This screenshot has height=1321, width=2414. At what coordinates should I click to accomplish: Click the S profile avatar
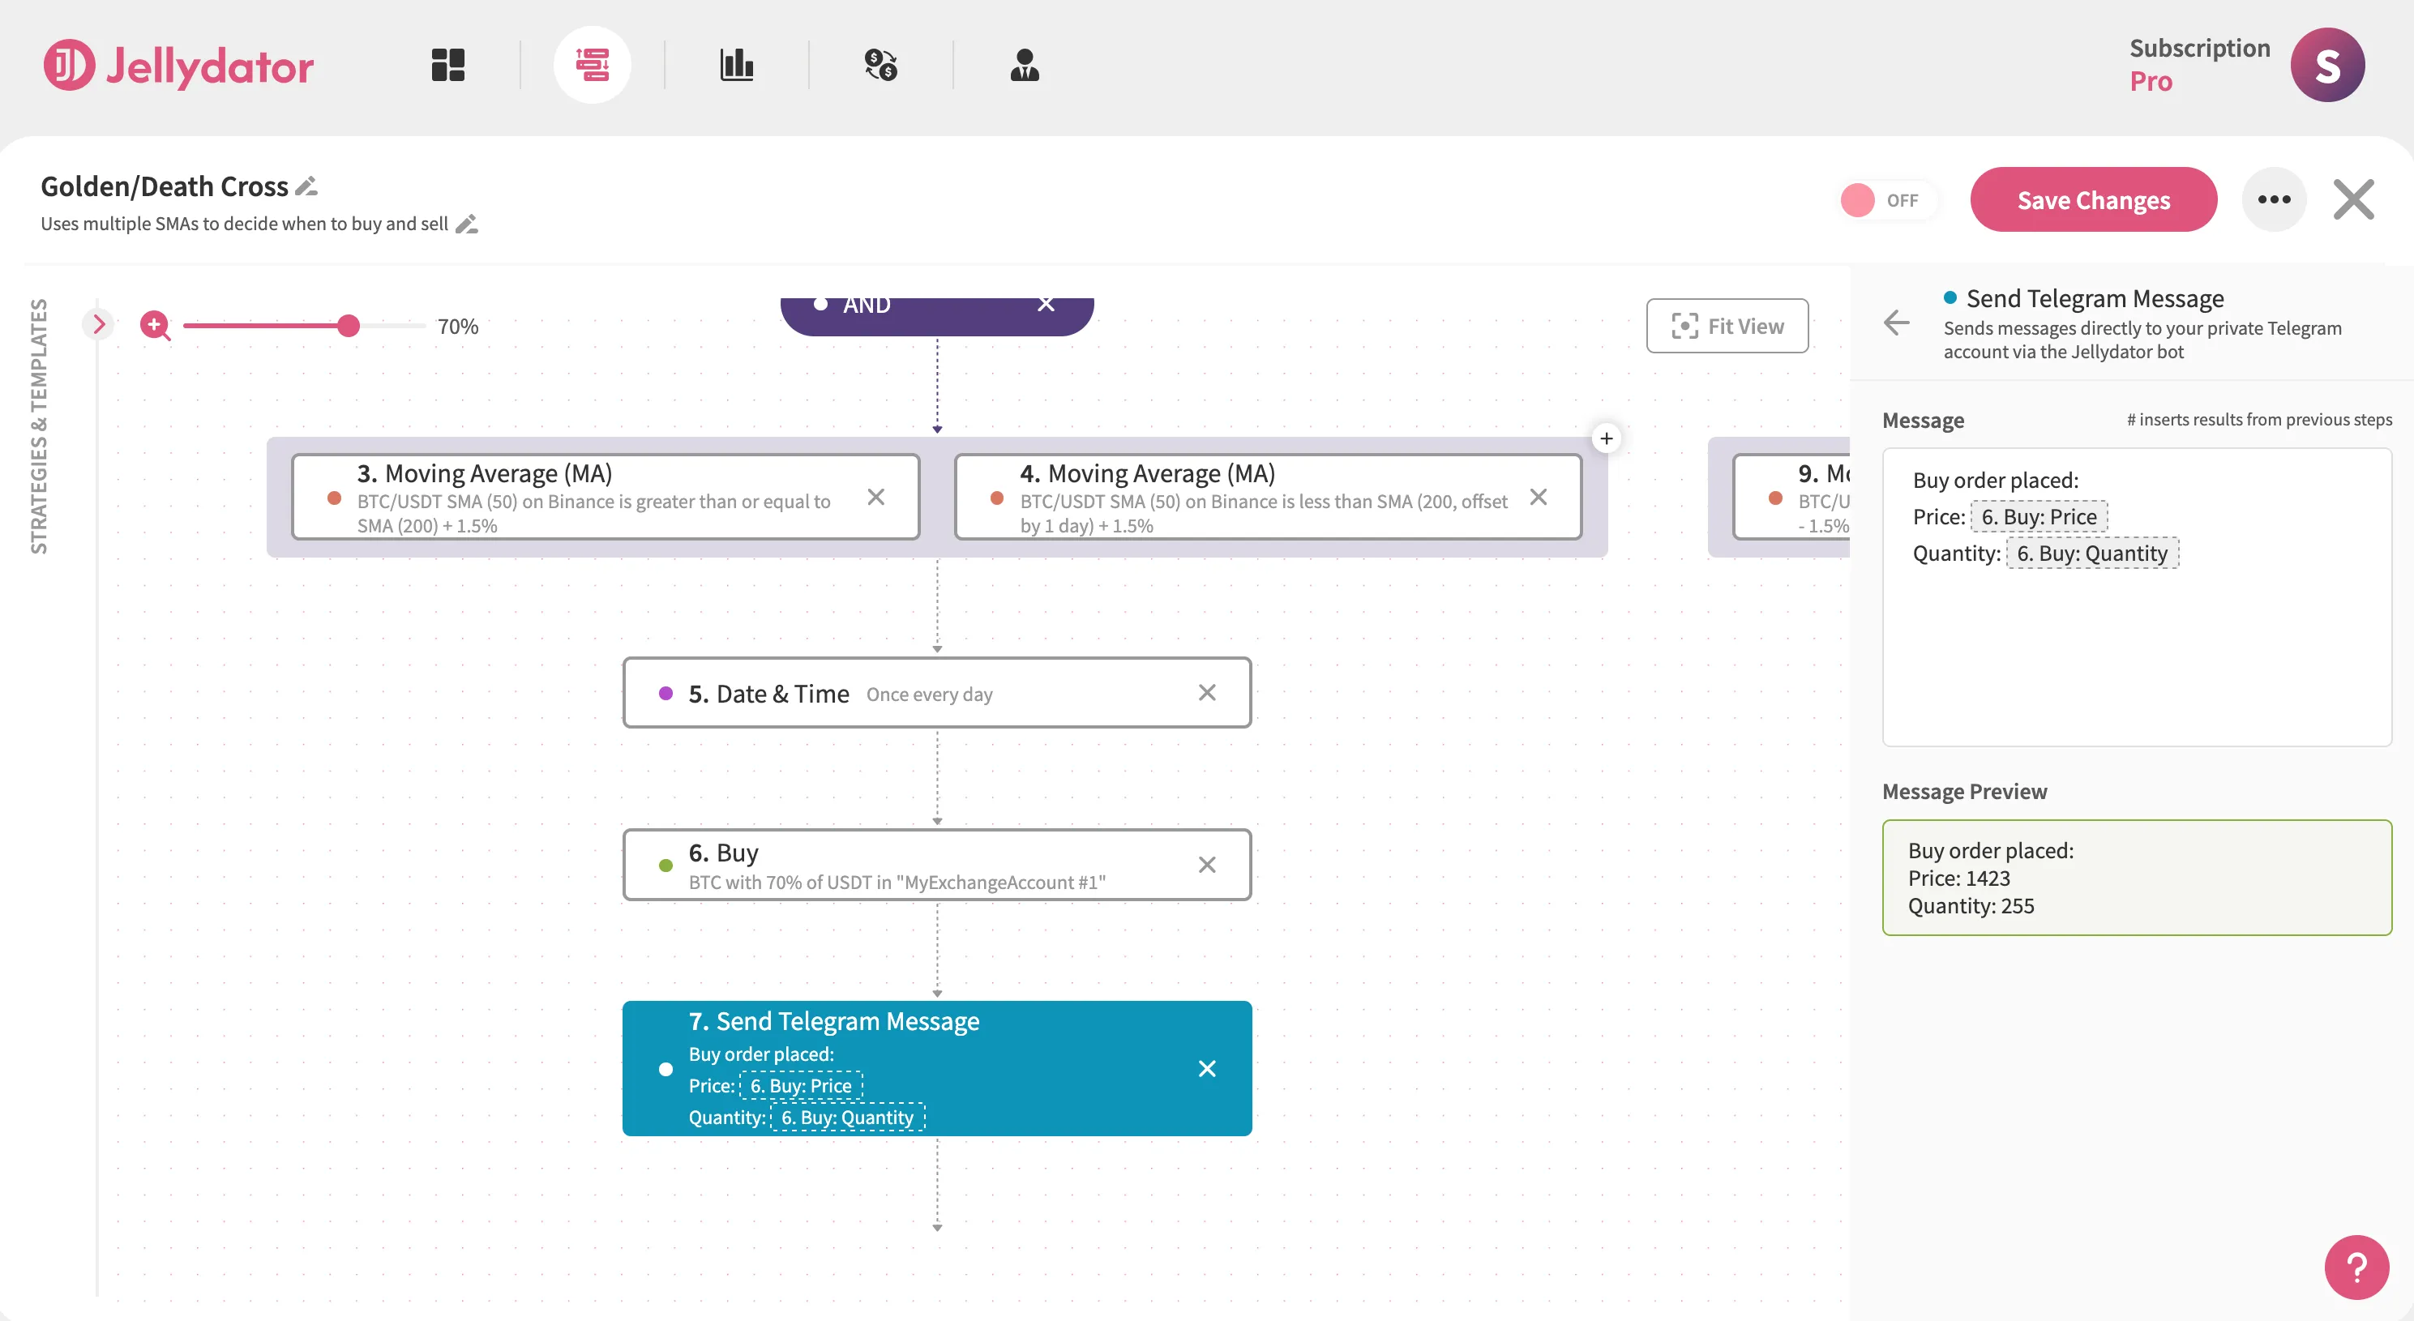2326,65
